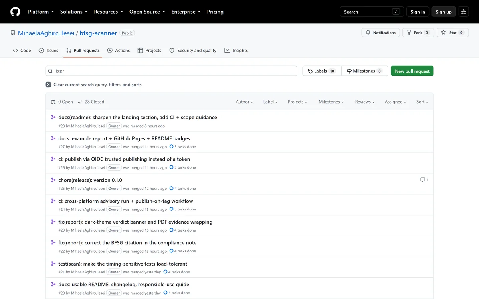The width and height of the screenshot is (479, 299).
Task: Switch to the Code tab
Action: pos(22,50)
